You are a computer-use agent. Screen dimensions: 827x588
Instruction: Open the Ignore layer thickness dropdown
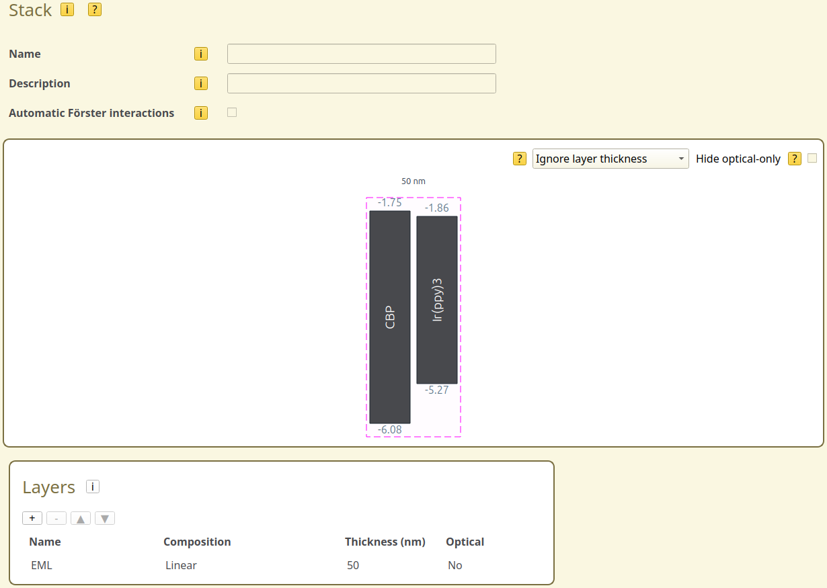[x=610, y=159]
